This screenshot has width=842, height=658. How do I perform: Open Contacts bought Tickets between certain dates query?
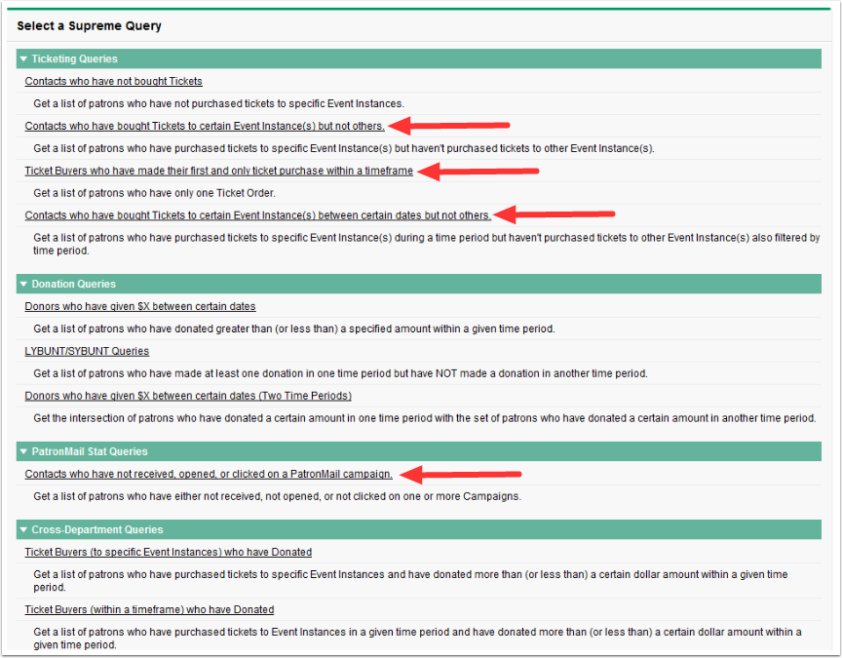(257, 214)
